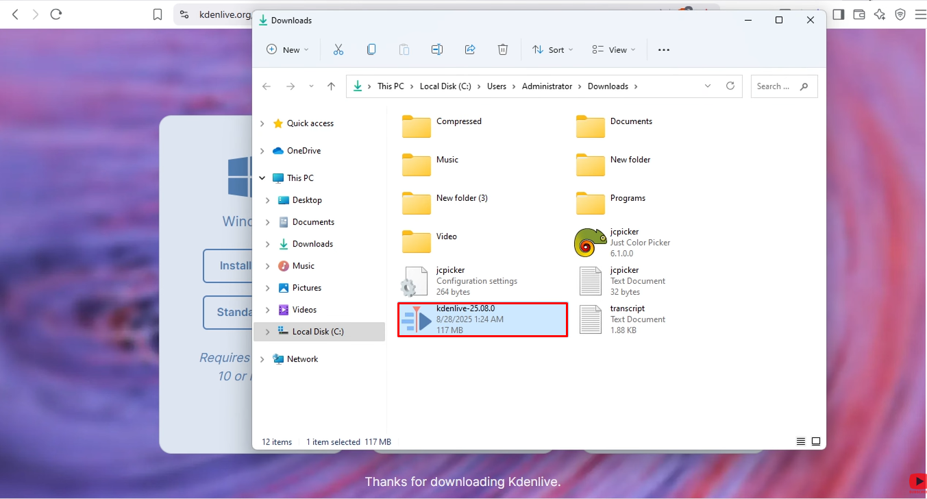The image size is (927, 499).
Task: Click inside the Search Downloads box
Action: (778, 86)
